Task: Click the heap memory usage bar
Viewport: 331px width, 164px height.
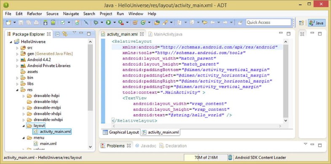Action: tap(205, 157)
